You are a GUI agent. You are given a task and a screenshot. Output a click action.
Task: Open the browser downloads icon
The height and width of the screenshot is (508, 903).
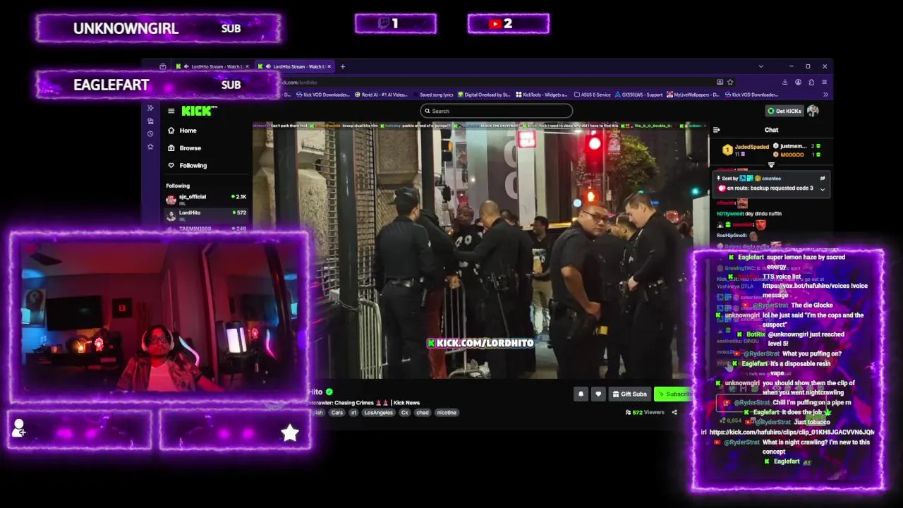point(786,82)
